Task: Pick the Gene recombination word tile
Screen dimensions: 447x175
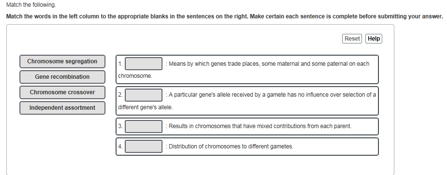Action: [62, 77]
